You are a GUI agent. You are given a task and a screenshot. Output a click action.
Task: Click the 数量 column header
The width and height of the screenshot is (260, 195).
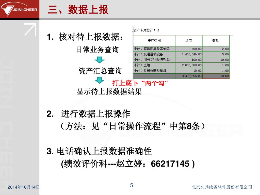click(216, 40)
